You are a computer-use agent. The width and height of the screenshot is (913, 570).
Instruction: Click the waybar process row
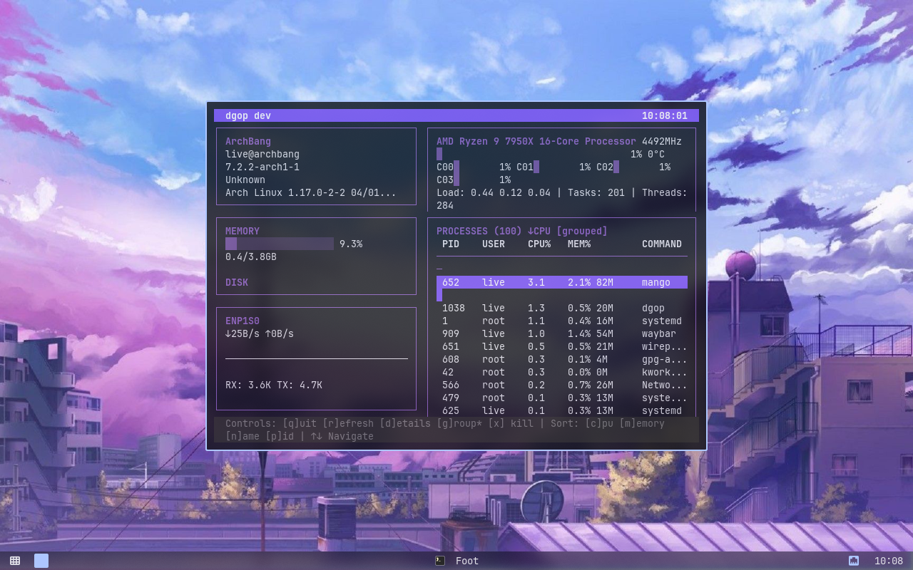(562, 333)
